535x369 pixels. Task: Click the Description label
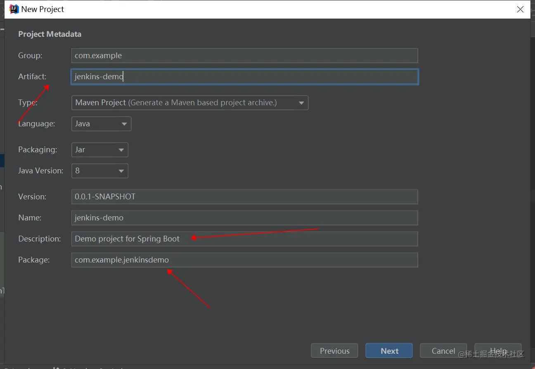[x=39, y=239]
